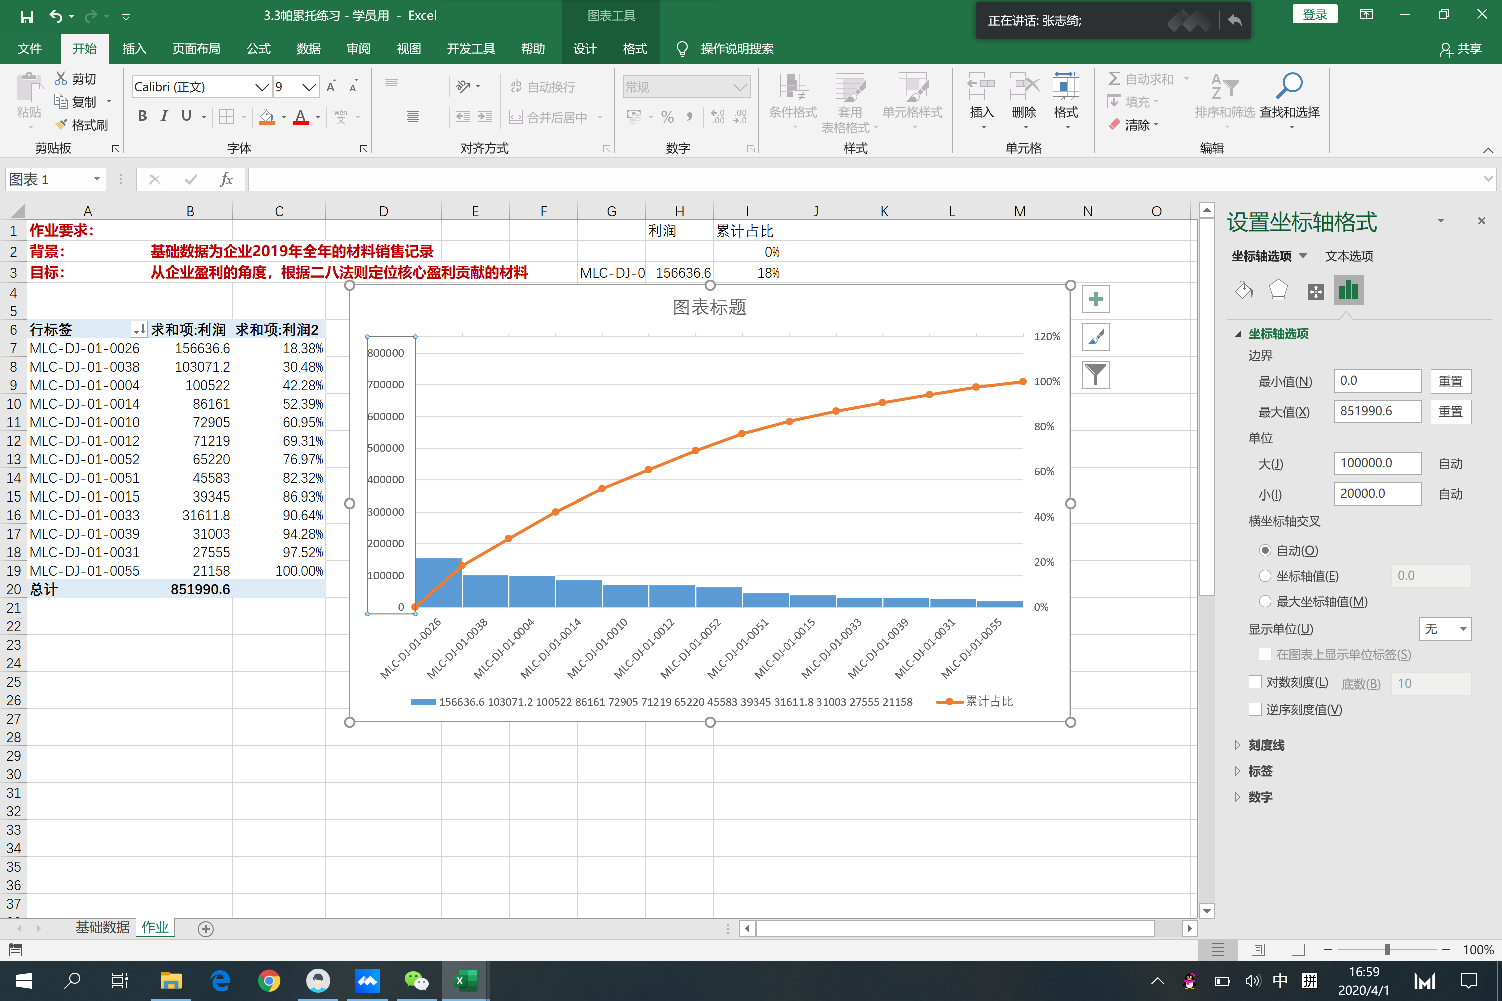Image resolution: width=1502 pixels, height=1001 pixels.
Task: Click Delete cells icon
Action: point(1024,87)
